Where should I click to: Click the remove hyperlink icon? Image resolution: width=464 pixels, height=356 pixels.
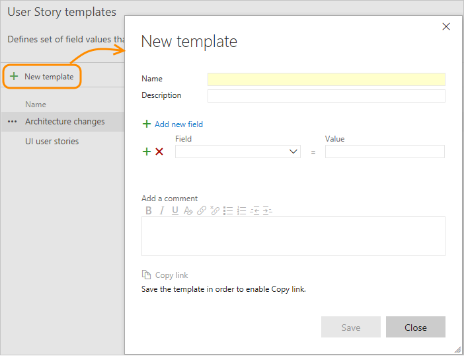(215, 210)
